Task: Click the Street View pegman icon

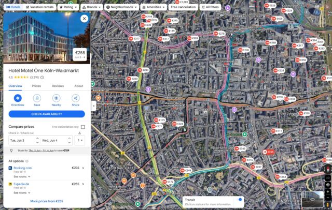Action: coord(328,204)
